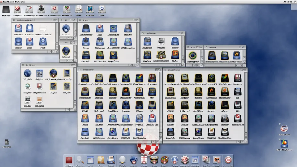Viewport: 297px width, 167px height.
Task: Click the red power icon in dock
Action: (228, 160)
